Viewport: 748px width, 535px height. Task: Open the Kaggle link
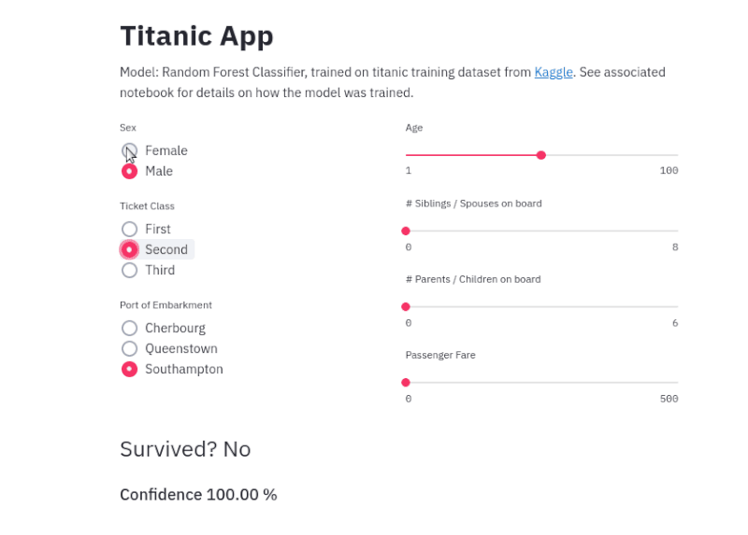(554, 72)
